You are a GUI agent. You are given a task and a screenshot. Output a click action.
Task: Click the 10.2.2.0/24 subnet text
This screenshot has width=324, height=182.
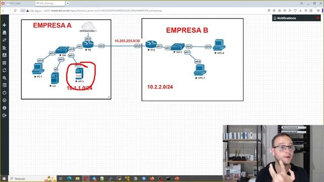pos(160,87)
